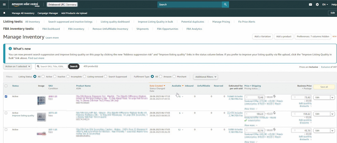Check the third row with 12 available
This screenshot has height=143, width=337.
[x=6, y=130]
